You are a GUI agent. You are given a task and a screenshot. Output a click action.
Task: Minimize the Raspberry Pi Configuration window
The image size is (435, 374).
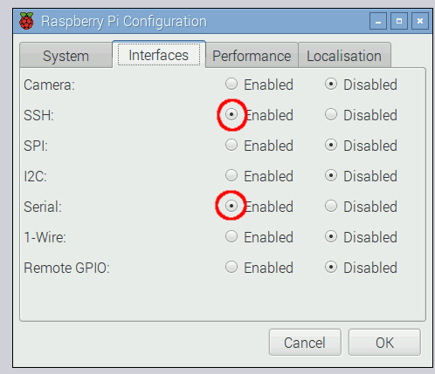coord(378,21)
